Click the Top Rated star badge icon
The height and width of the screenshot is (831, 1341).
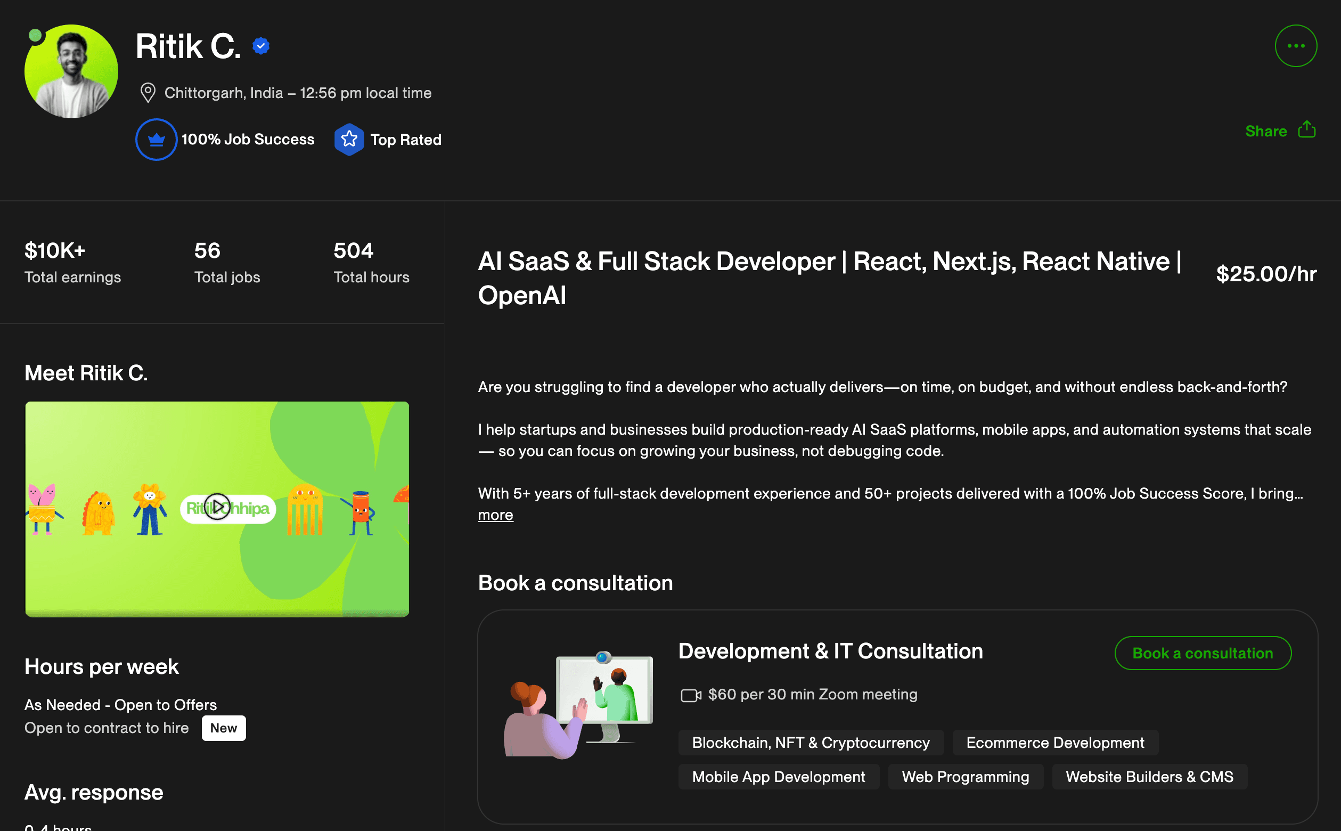tap(349, 140)
